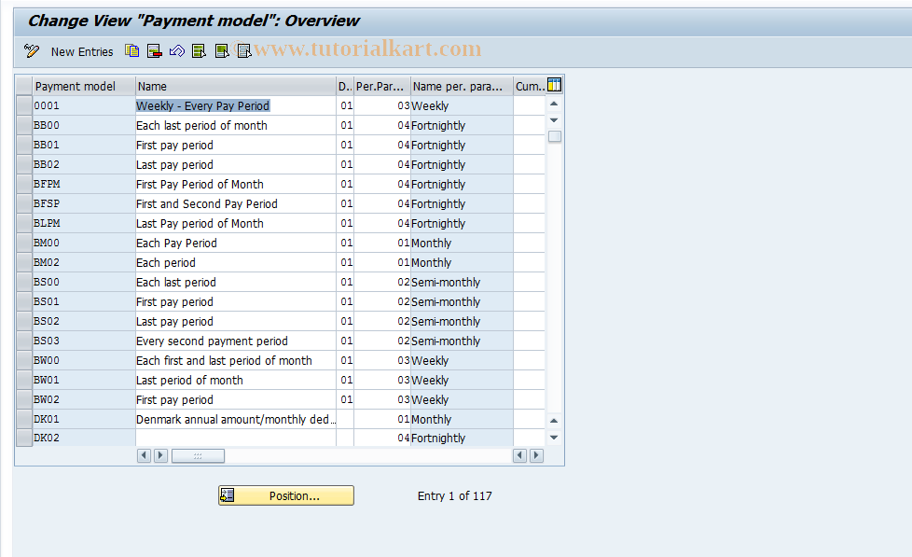Click 'Last Pay period of Month' name field
This screenshot has height=557, width=912.
pyautogui.click(x=236, y=223)
